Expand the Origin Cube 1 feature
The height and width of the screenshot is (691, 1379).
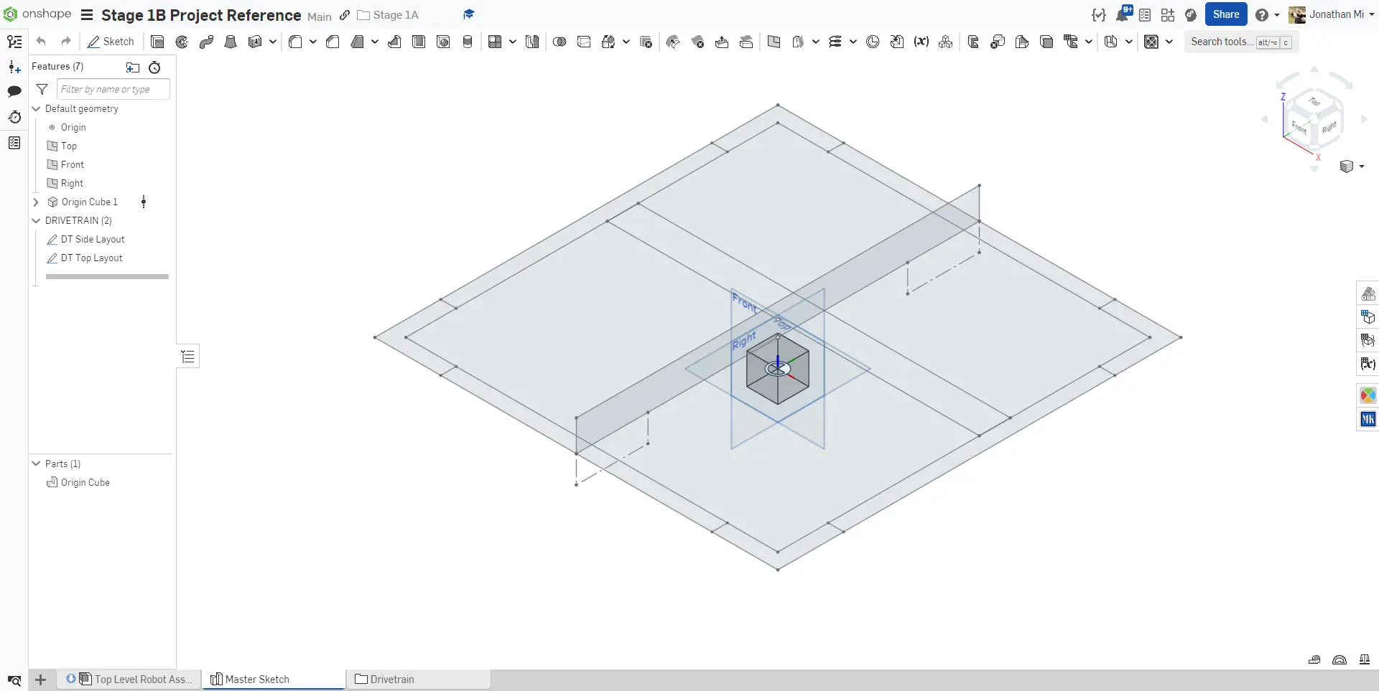(x=36, y=202)
